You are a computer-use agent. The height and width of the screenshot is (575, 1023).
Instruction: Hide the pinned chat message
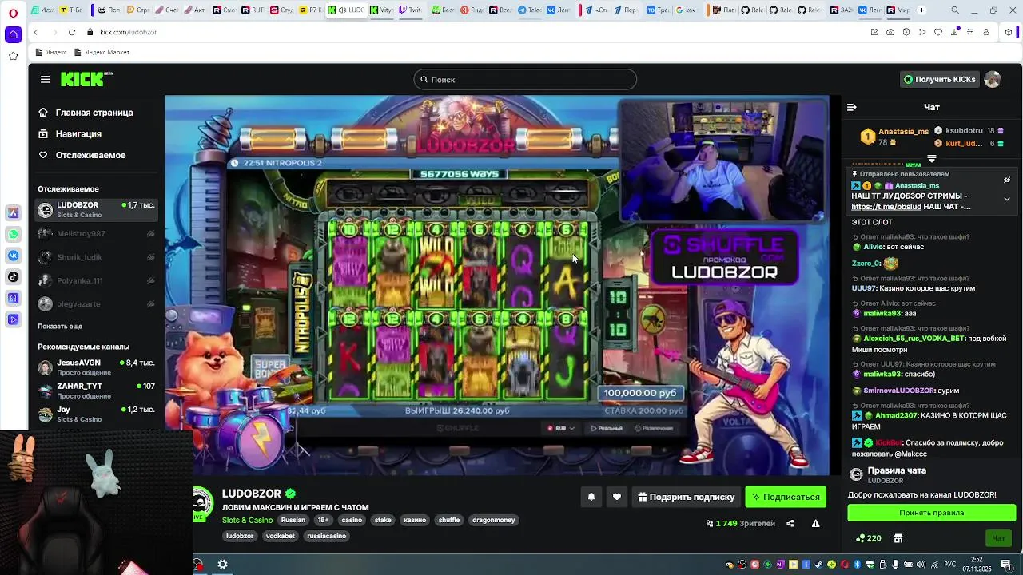(1007, 180)
